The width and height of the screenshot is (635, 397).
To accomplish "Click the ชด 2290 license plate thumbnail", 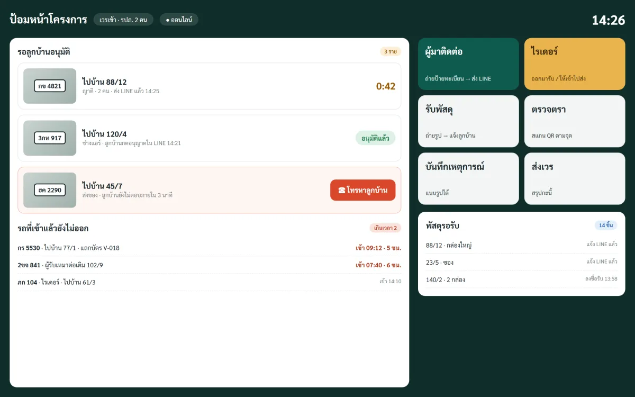I will (50, 190).
